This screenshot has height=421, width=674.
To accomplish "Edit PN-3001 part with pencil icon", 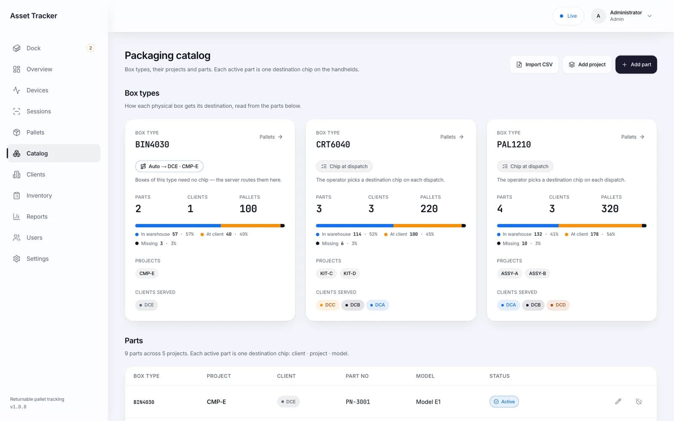I will pyautogui.click(x=618, y=402).
